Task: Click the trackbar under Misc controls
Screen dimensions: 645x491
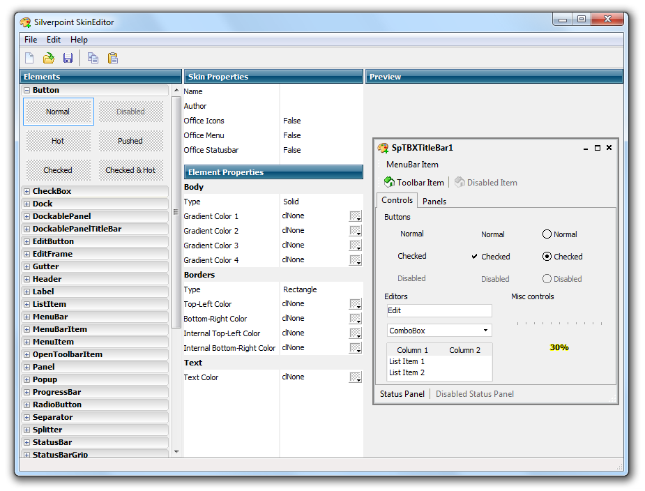Action: click(x=559, y=324)
